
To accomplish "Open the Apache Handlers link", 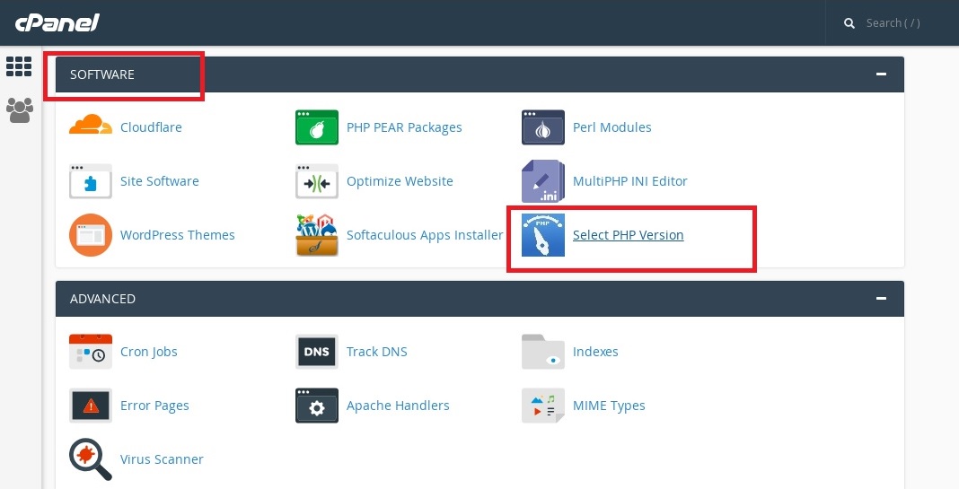I will pos(398,406).
